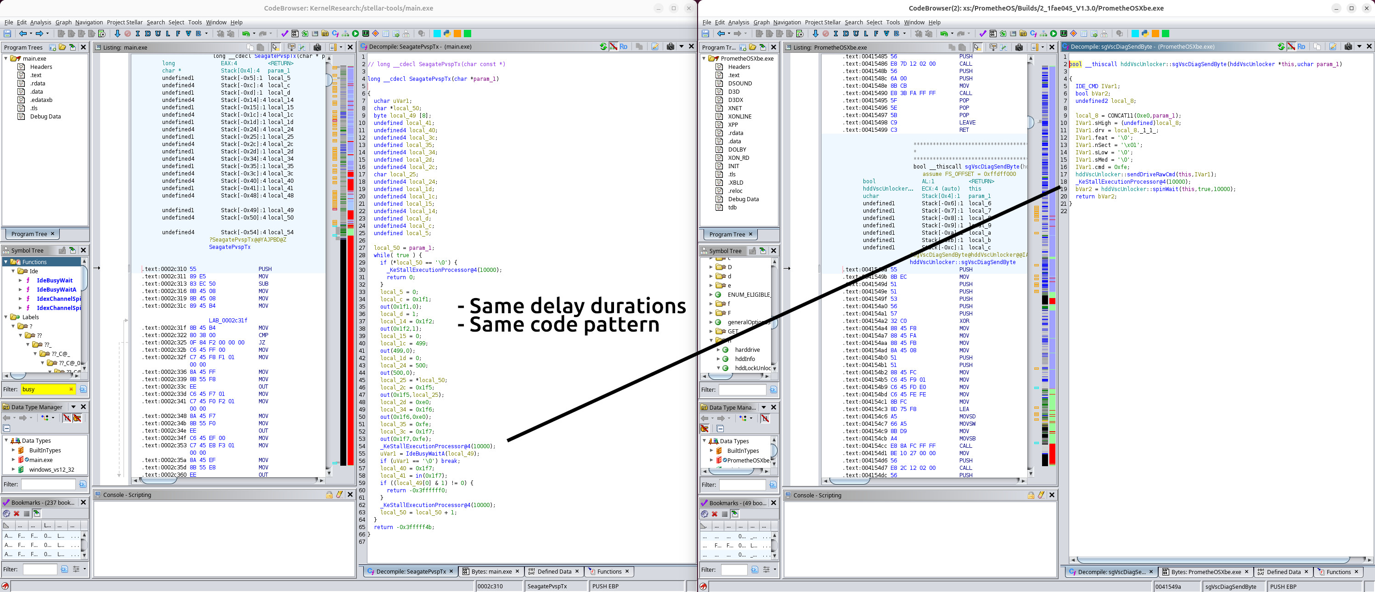
Task: Click the Bookmarks checkmark icon in left toolbar
Action: (284, 34)
